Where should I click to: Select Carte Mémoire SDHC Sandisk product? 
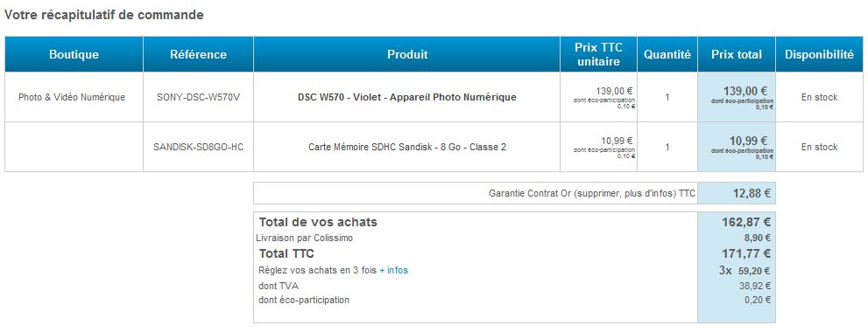(407, 147)
